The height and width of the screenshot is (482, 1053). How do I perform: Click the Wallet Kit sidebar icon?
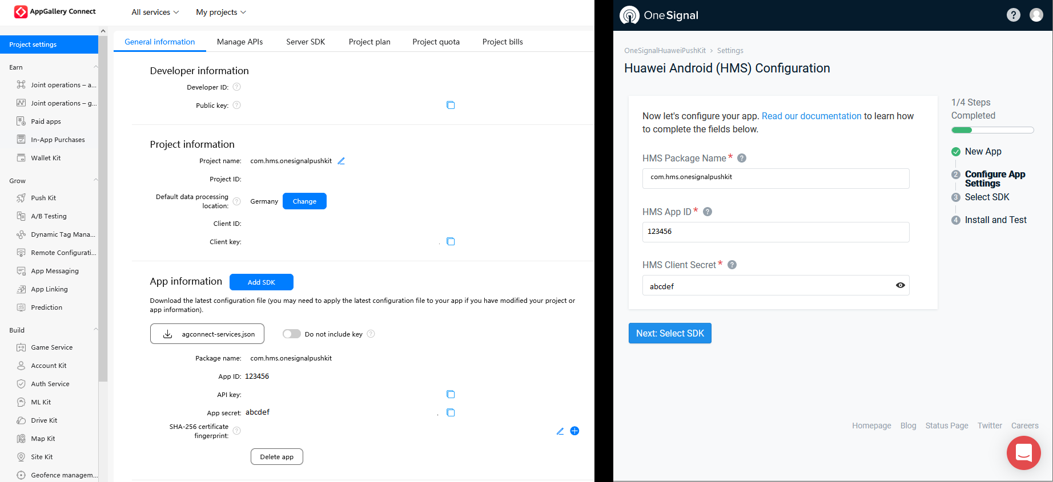(21, 158)
